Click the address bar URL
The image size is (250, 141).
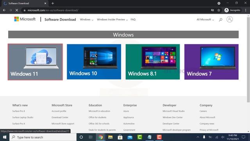[x=53, y=10]
